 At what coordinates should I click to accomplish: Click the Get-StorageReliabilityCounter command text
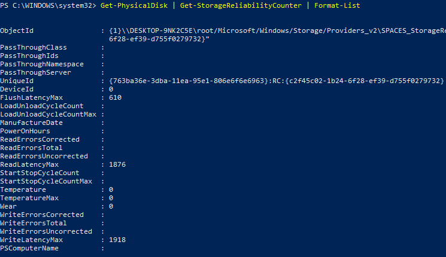tap(241, 5)
